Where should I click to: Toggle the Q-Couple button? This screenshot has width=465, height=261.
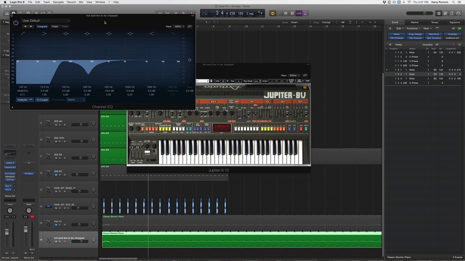click(x=42, y=100)
